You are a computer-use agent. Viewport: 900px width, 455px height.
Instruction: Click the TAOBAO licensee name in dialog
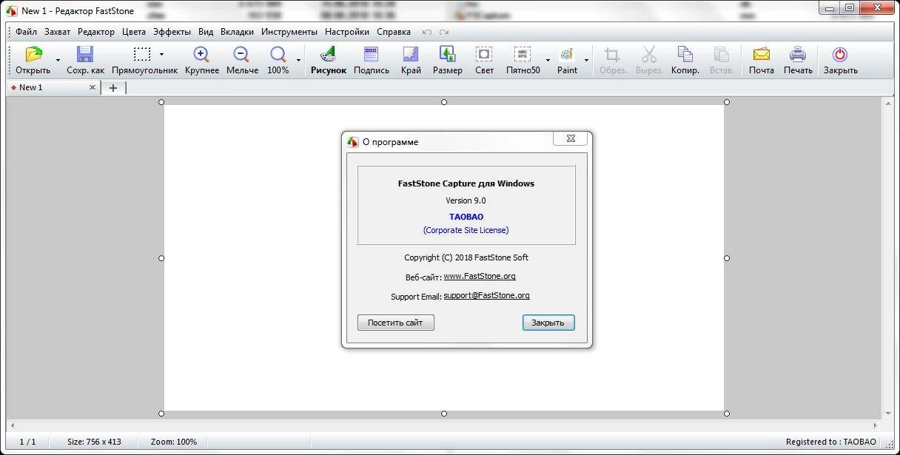(466, 217)
